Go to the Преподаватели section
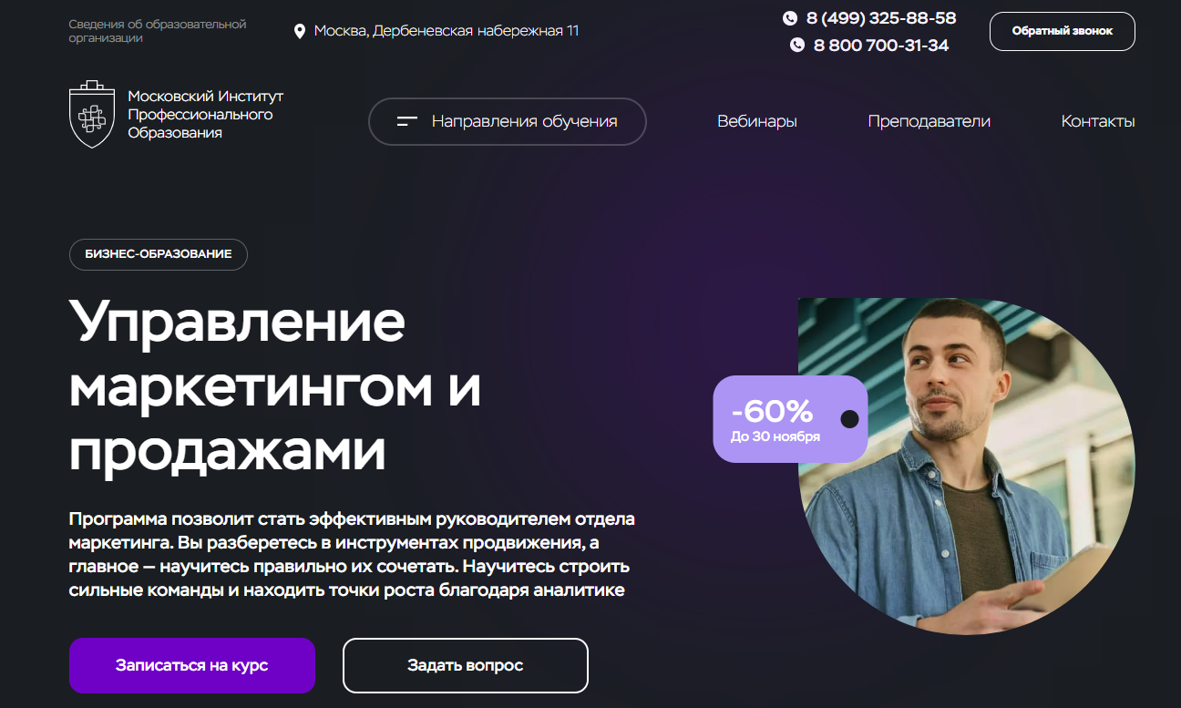Screen dimensions: 1181x708 coord(929,121)
